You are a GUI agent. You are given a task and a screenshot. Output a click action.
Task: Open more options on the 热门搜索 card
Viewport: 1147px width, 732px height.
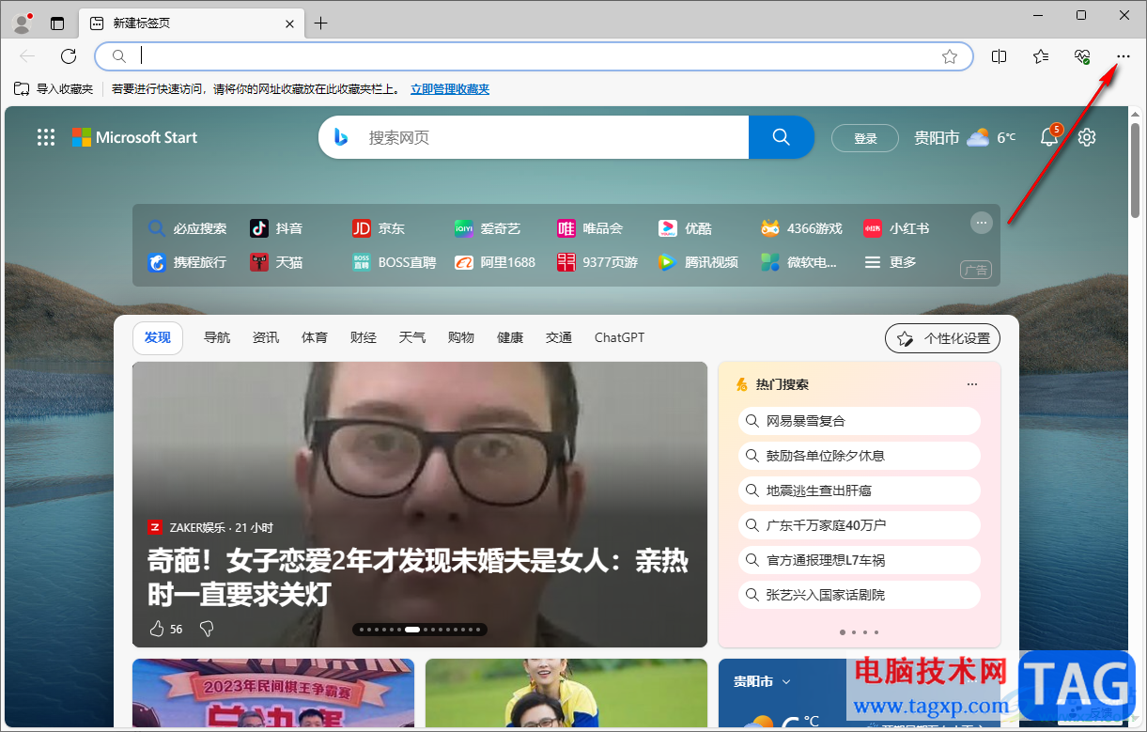972,383
